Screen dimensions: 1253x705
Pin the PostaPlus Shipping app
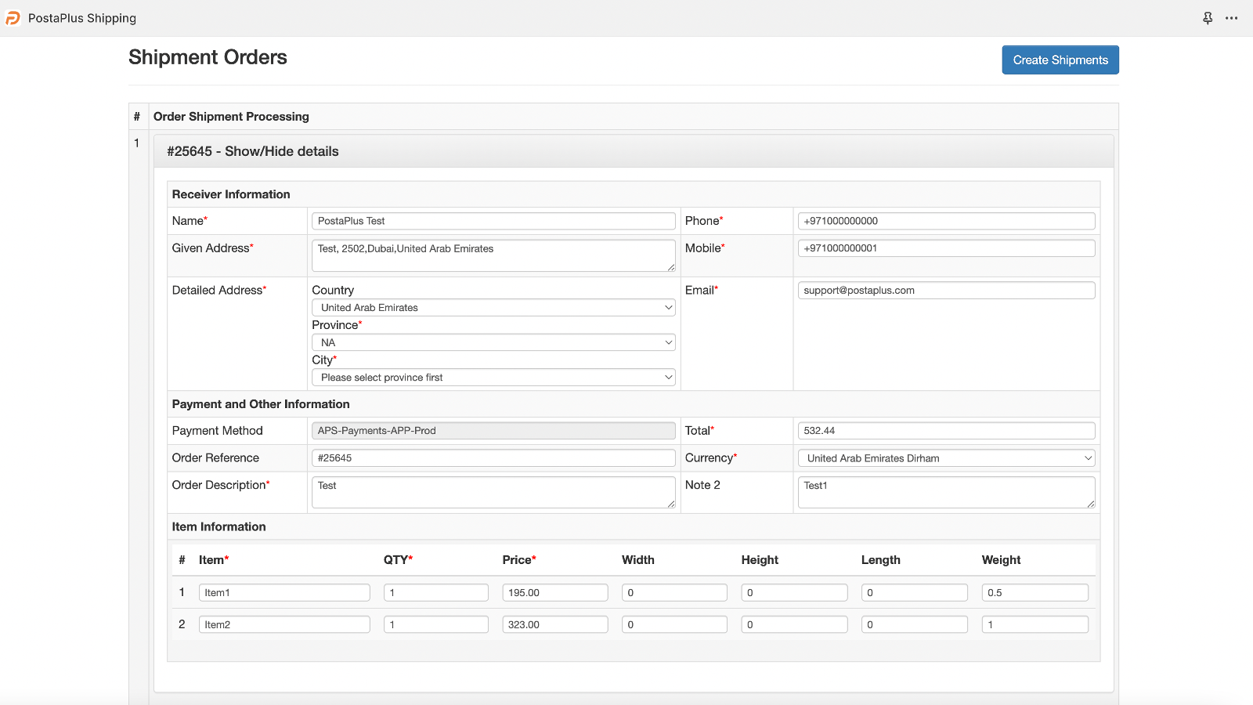point(1208,17)
